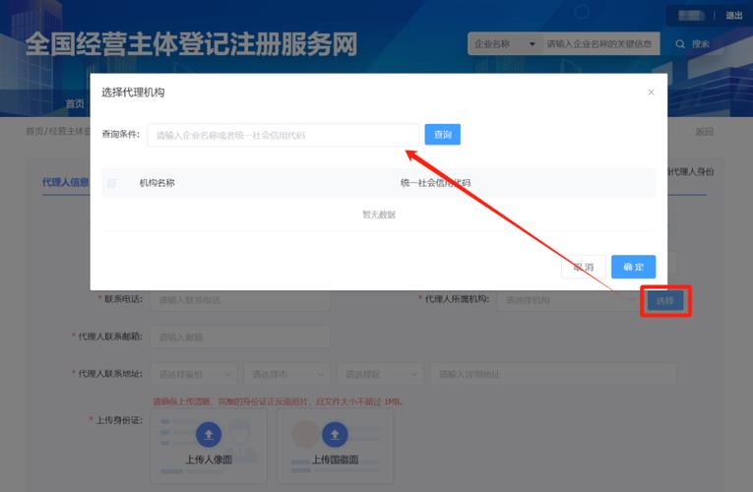Viewport: 753px width, 492px height.
Task: Open the 首页 navigation menu item
Action: pyautogui.click(x=75, y=103)
